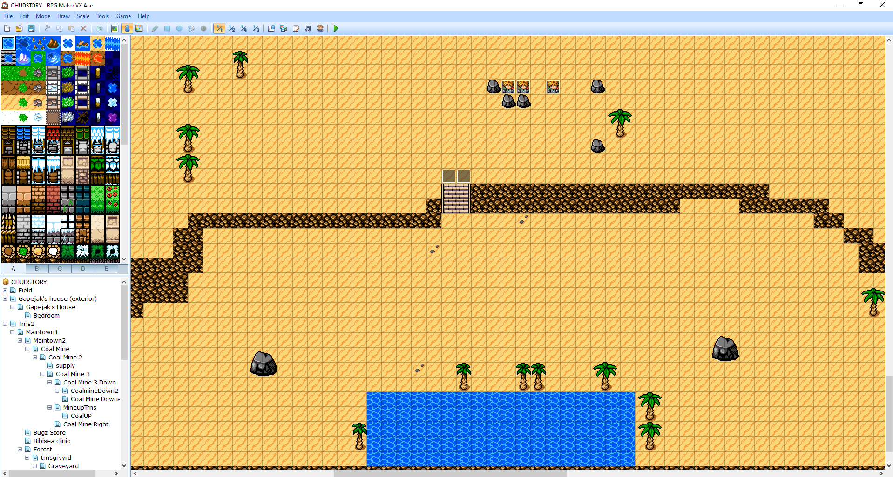This screenshot has height=477, width=893.
Task: Switch to Map editing mode
Action: click(115, 29)
